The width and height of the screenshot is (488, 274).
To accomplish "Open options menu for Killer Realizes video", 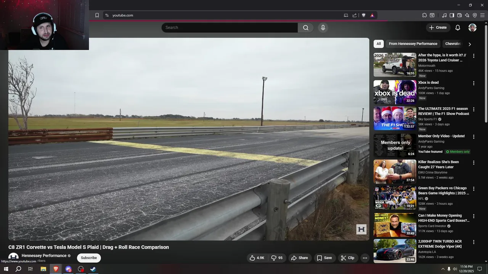I will tap(474, 162).
